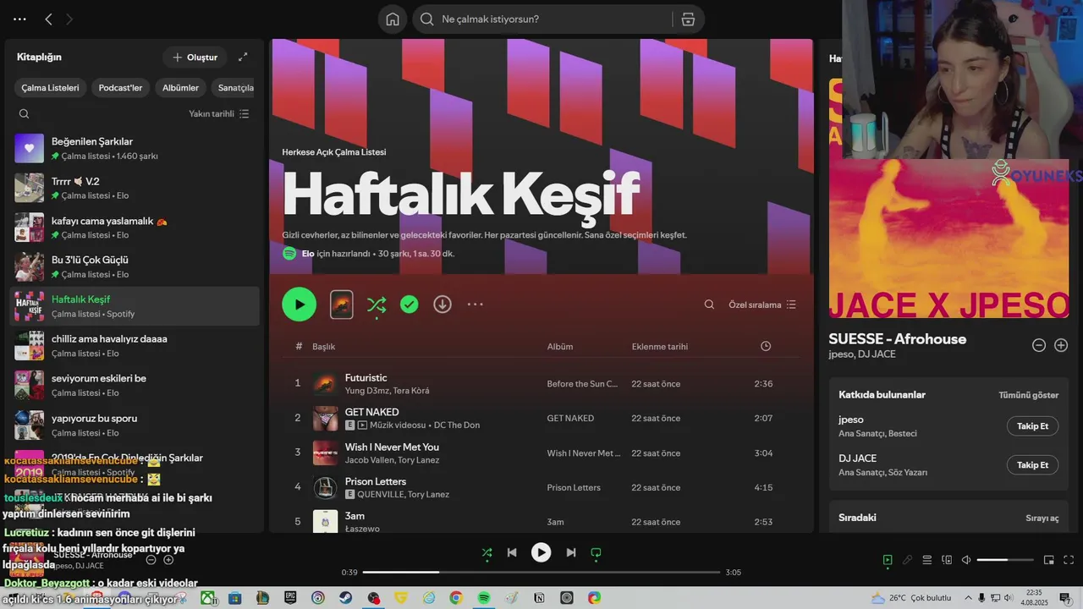1083x609 pixels.
Task: Open Trrrr V.2 playlist in library
Action: tap(136, 188)
